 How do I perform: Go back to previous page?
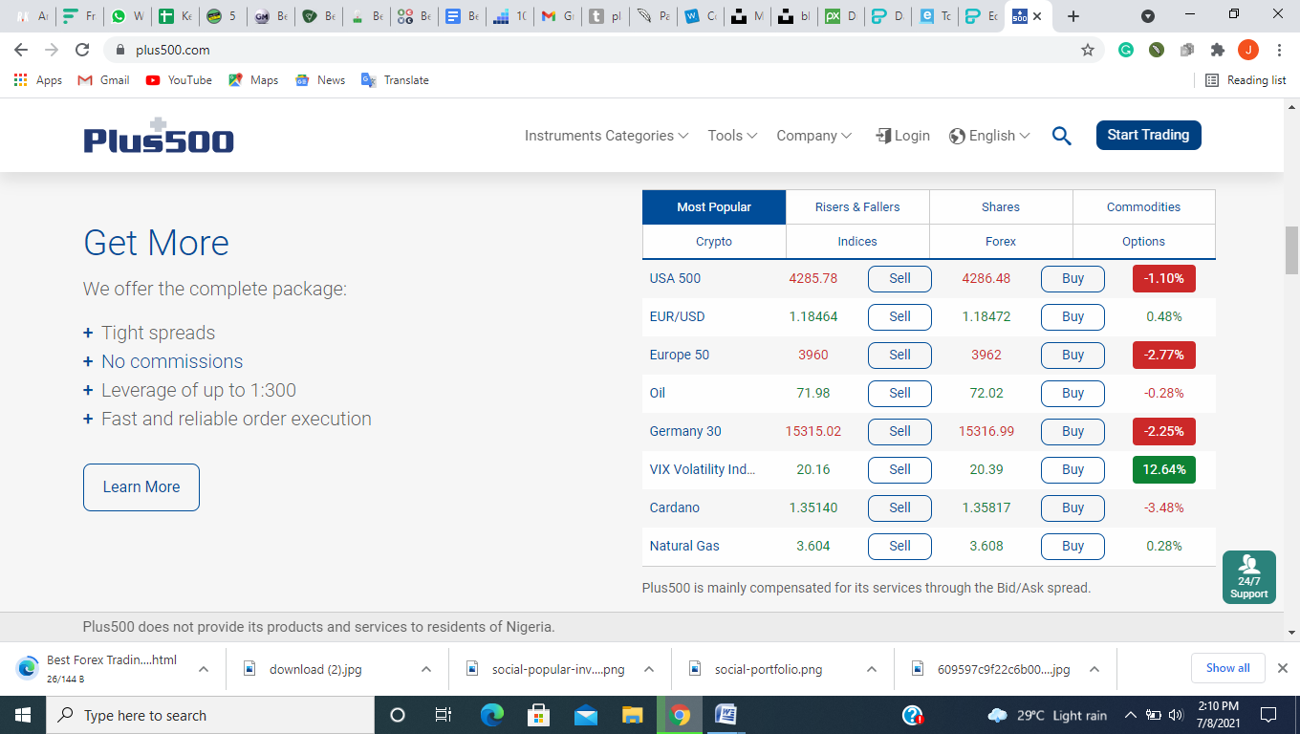(21, 50)
